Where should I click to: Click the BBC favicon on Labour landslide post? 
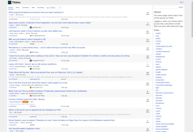point(31,44)
